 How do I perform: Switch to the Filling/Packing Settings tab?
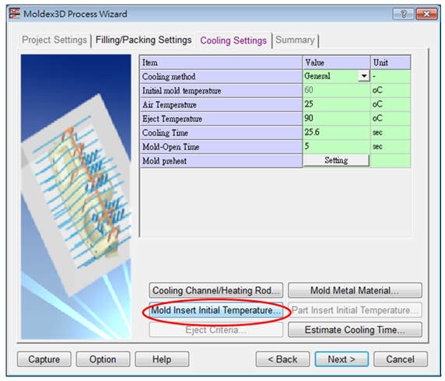pyautogui.click(x=144, y=40)
